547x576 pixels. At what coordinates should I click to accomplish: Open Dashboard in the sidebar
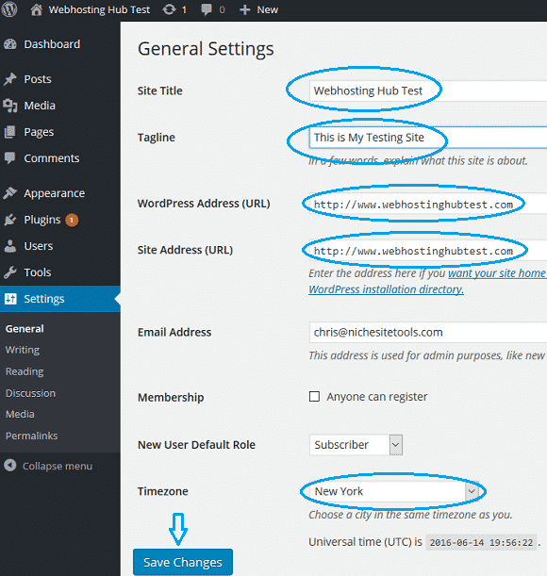(52, 44)
